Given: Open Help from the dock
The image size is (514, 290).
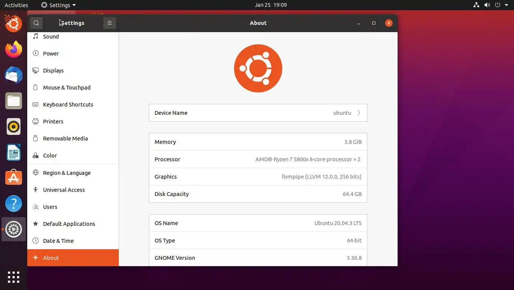Looking at the screenshot, I should click(14, 204).
